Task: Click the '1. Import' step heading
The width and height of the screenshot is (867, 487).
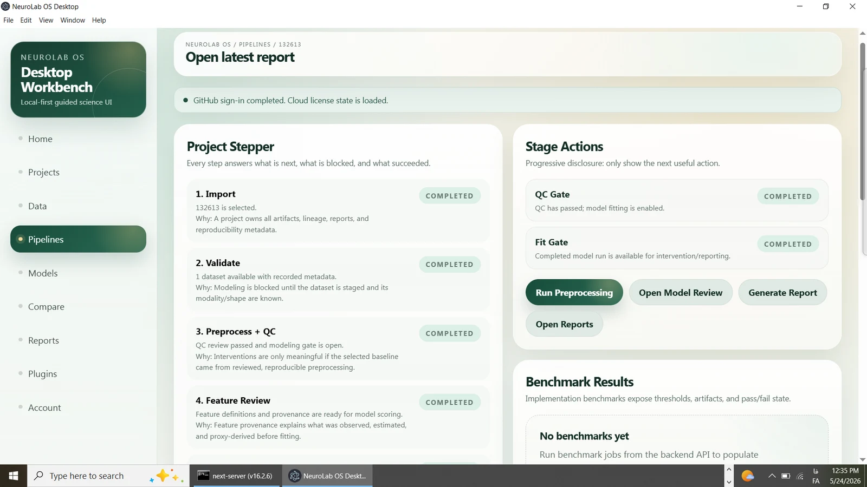Action: coord(216,194)
